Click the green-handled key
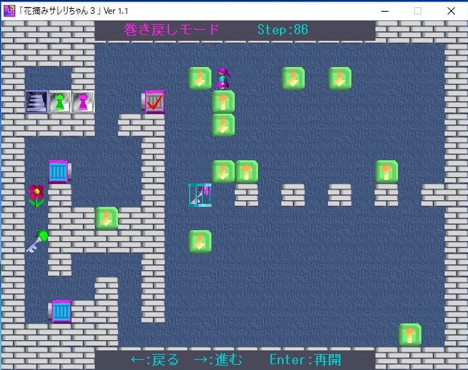 (x=36, y=241)
